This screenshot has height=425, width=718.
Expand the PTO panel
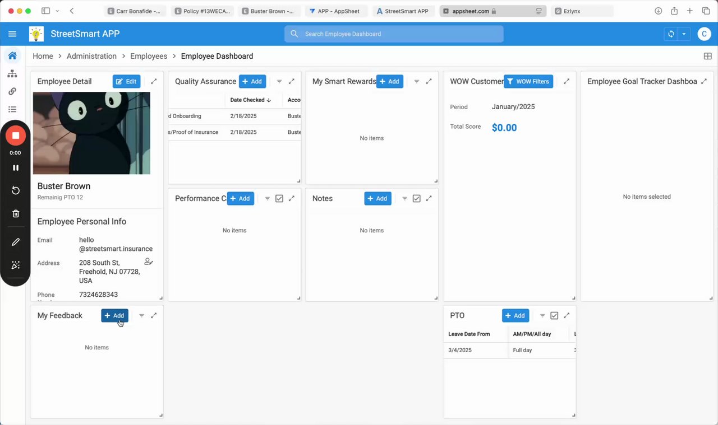(566, 315)
